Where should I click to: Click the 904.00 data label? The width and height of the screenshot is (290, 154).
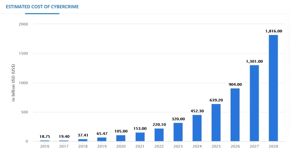tap(235, 84)
